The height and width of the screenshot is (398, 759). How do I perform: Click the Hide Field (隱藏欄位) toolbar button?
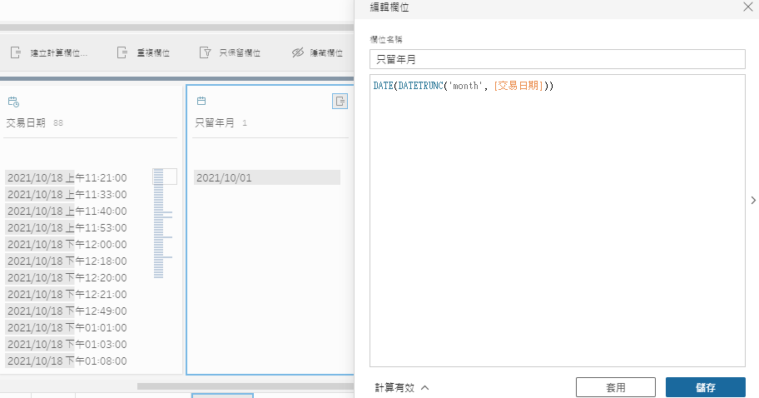point(318,52)
